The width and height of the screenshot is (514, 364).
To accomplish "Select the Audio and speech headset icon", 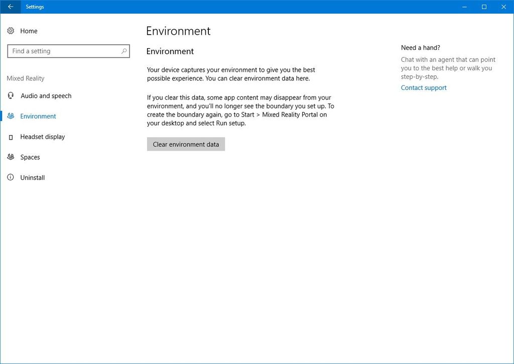I will click(x=11, y=96).
